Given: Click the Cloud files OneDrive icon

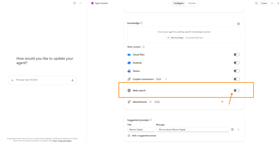Looking at the screenshot, I should coord(129,55).
